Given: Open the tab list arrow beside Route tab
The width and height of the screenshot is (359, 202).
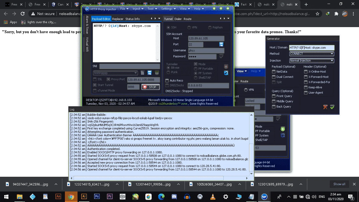Looking at the screenshot, I should [228, 18].
